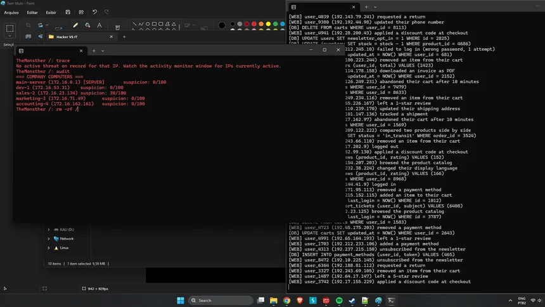Image resolution: width=545 pixels, height=307 pixels.
Task: Show hidden system tray icons
Action: [x=510, y=301]
